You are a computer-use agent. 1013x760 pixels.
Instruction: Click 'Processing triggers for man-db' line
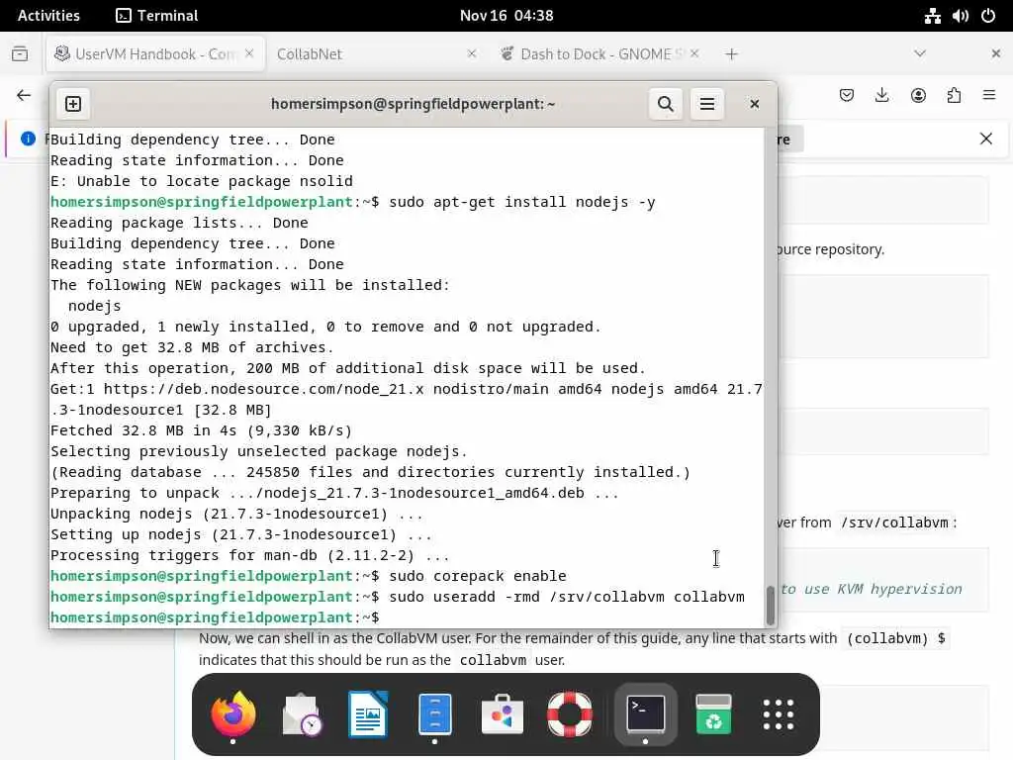249,555
